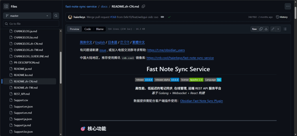Focus the Go to file field
The image size is (297, 136).
pyautogui.click(x=31, y=24)
